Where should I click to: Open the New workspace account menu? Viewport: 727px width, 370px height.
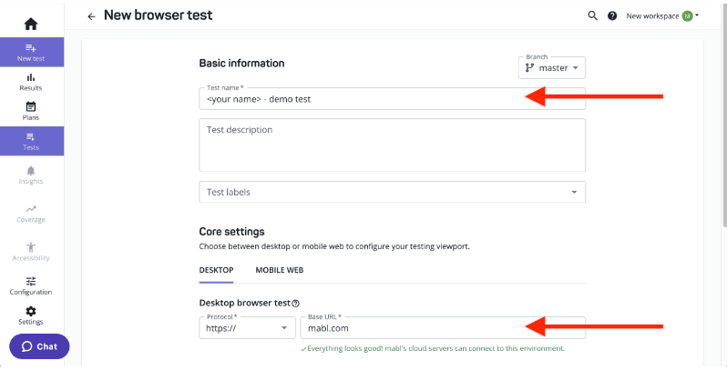(662, 15)
